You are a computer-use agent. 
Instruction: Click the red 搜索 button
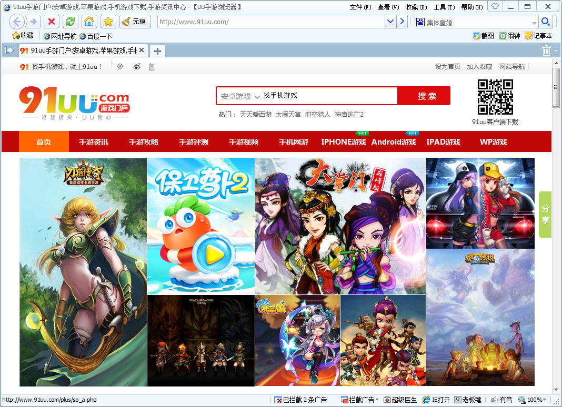click(424, 96)
